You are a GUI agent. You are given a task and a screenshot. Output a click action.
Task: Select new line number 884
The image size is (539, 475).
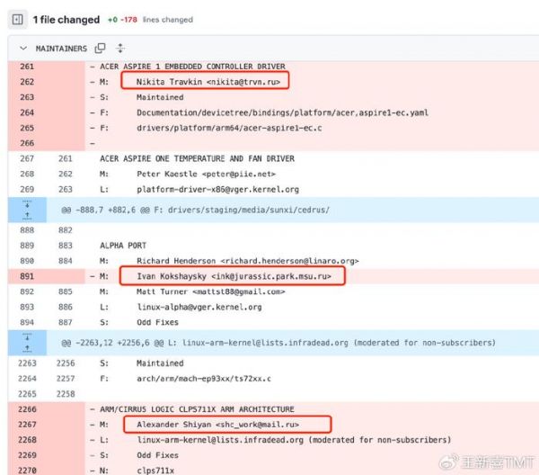(x=65, y=261)
